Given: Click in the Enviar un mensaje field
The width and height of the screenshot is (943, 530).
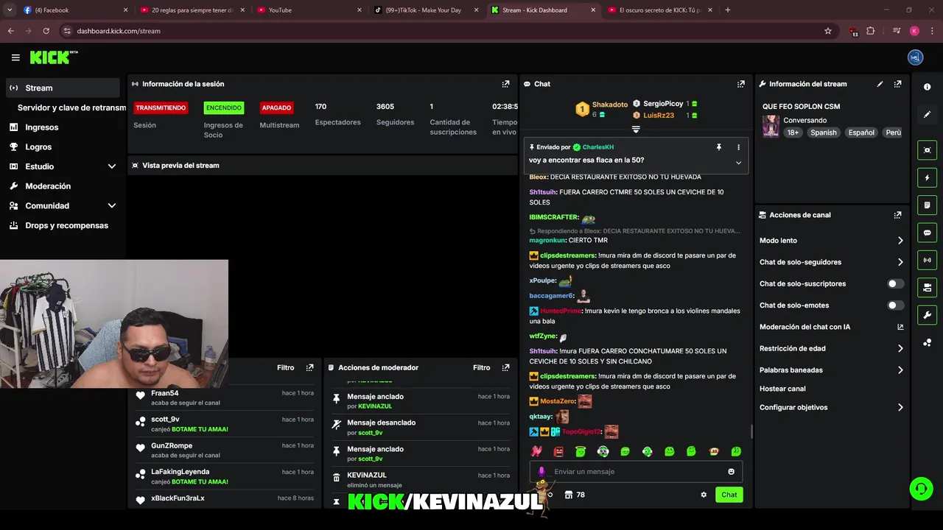Looking at the screenshot, I should 636,472.
